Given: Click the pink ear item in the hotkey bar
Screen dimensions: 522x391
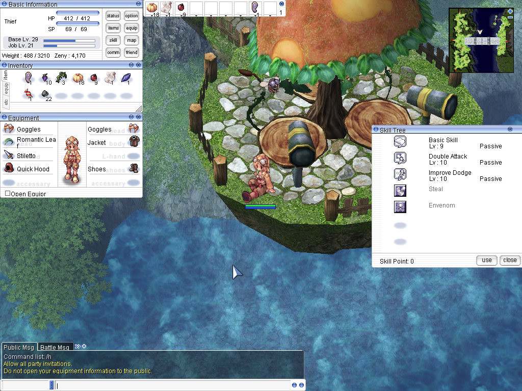Looking at the screenshot, I should coord(255,8).
